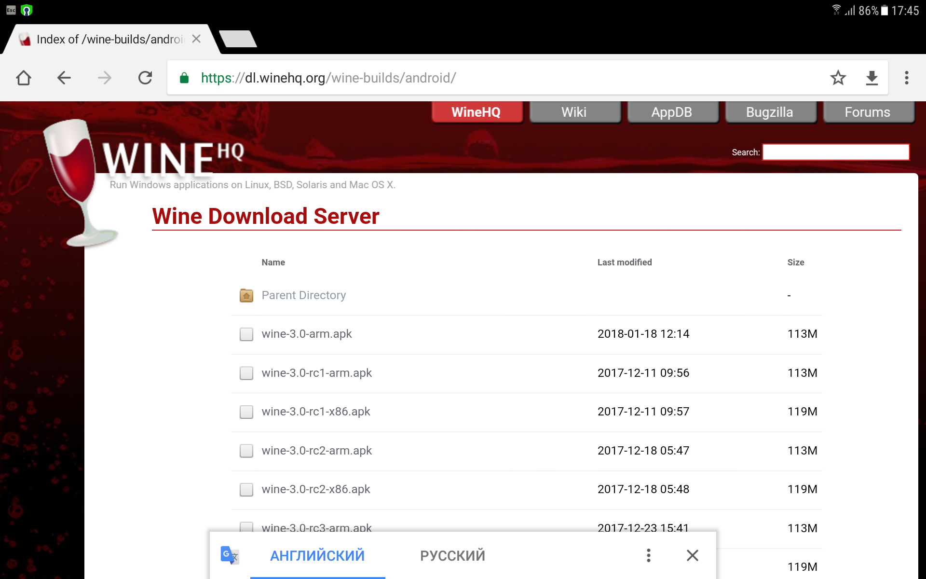
Task: Sort listing by Name column
Action: [x=273, y=262]
